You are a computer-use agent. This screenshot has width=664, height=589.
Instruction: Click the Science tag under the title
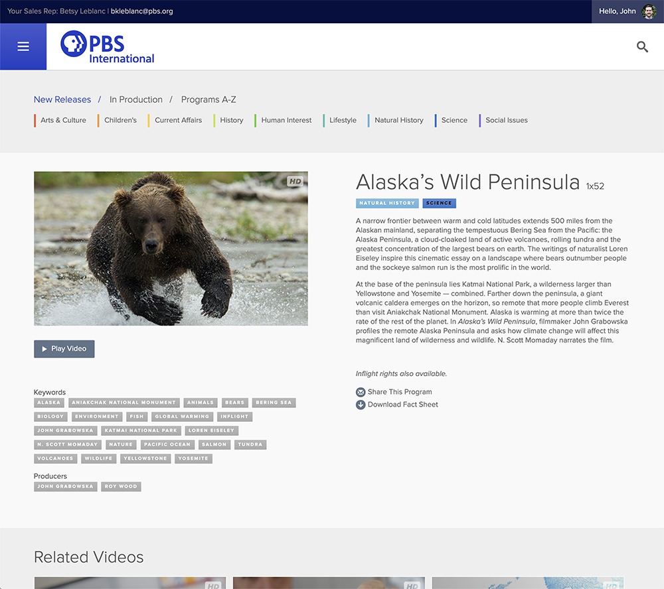[x=439, y=203]
